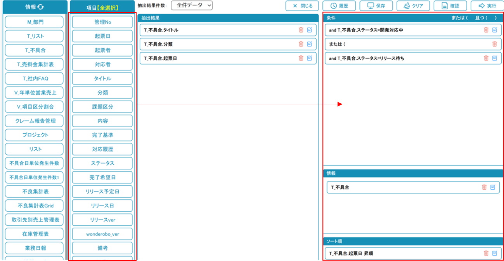Delete the T_不具合.起票日 extraction result row

point(301,58)
